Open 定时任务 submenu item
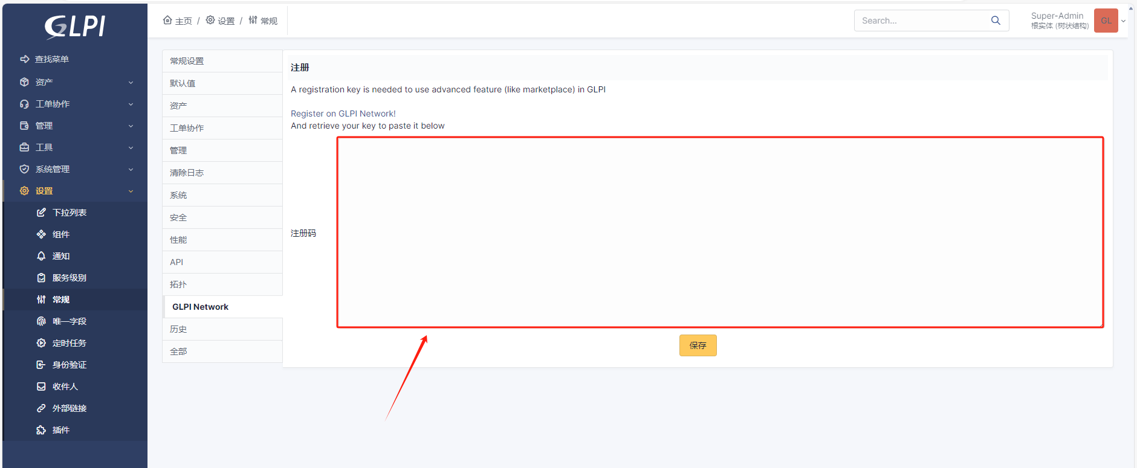 pyautogui.click(x=75, y=343)
